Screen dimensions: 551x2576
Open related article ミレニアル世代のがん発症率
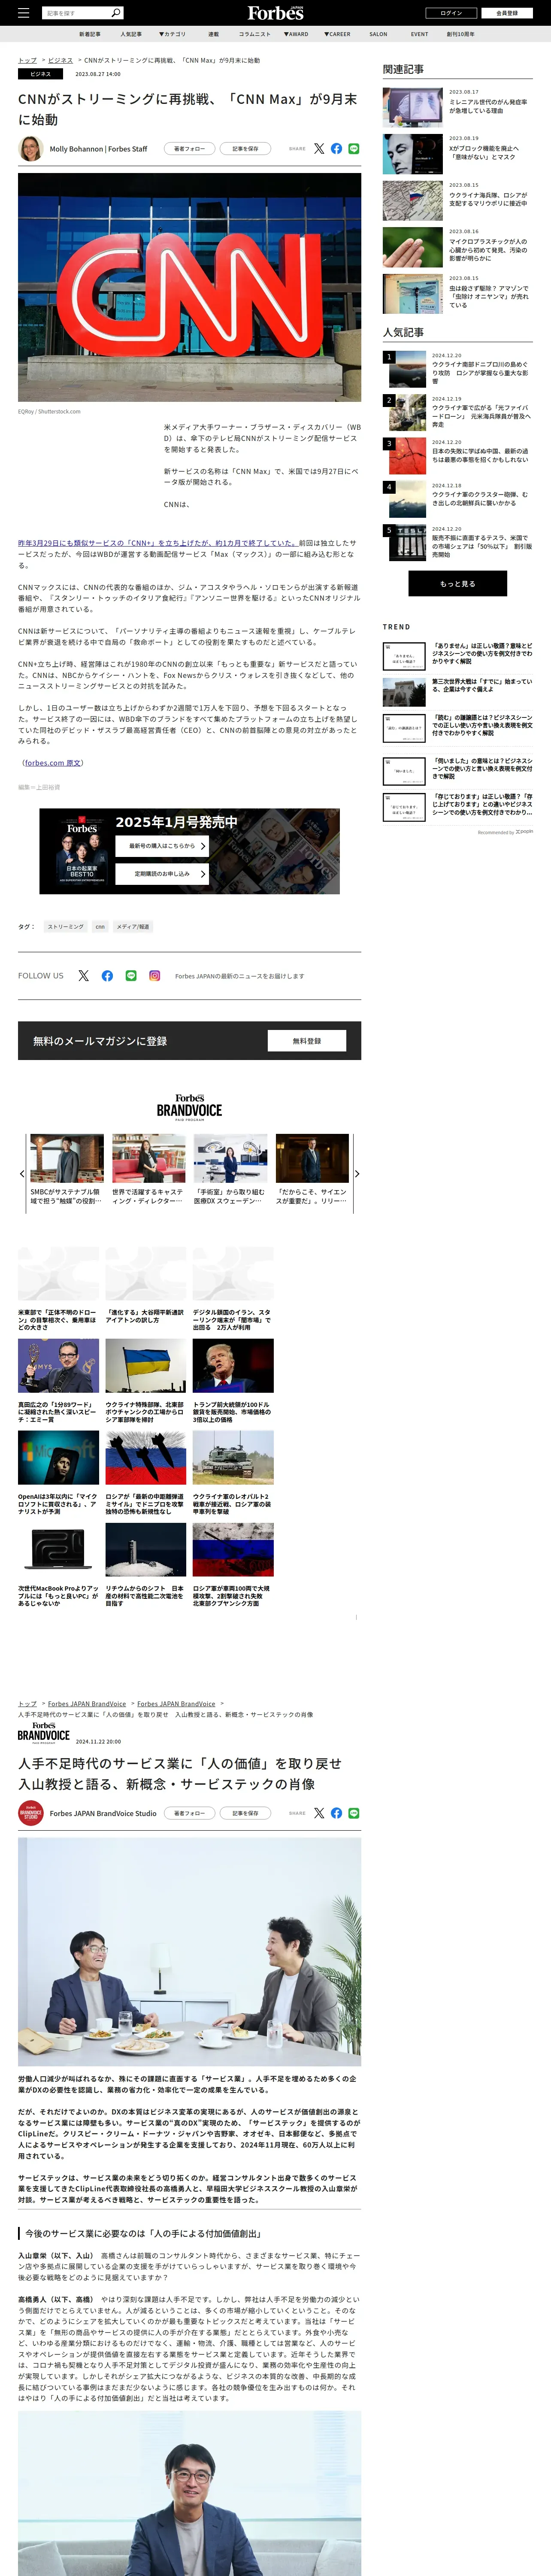pos(458,107)
